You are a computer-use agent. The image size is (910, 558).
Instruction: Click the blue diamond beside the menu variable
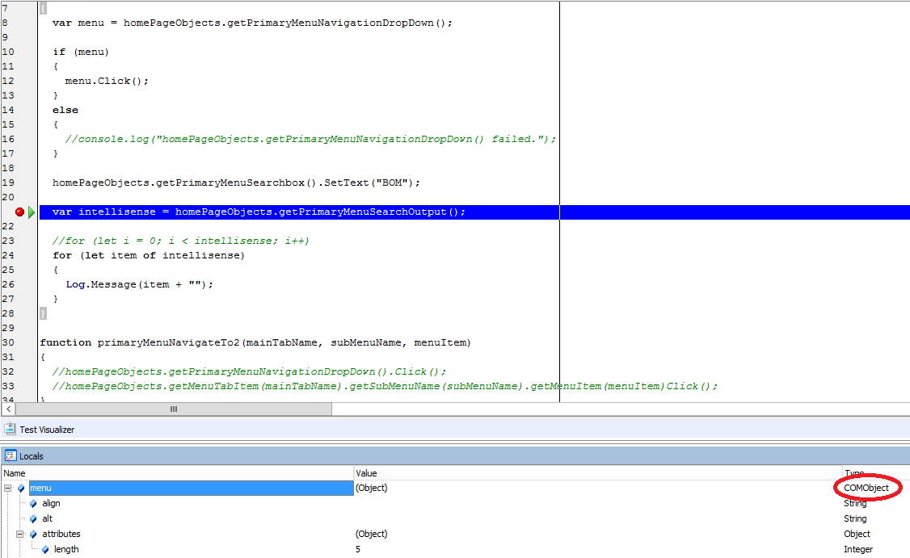tap(22, 488)
